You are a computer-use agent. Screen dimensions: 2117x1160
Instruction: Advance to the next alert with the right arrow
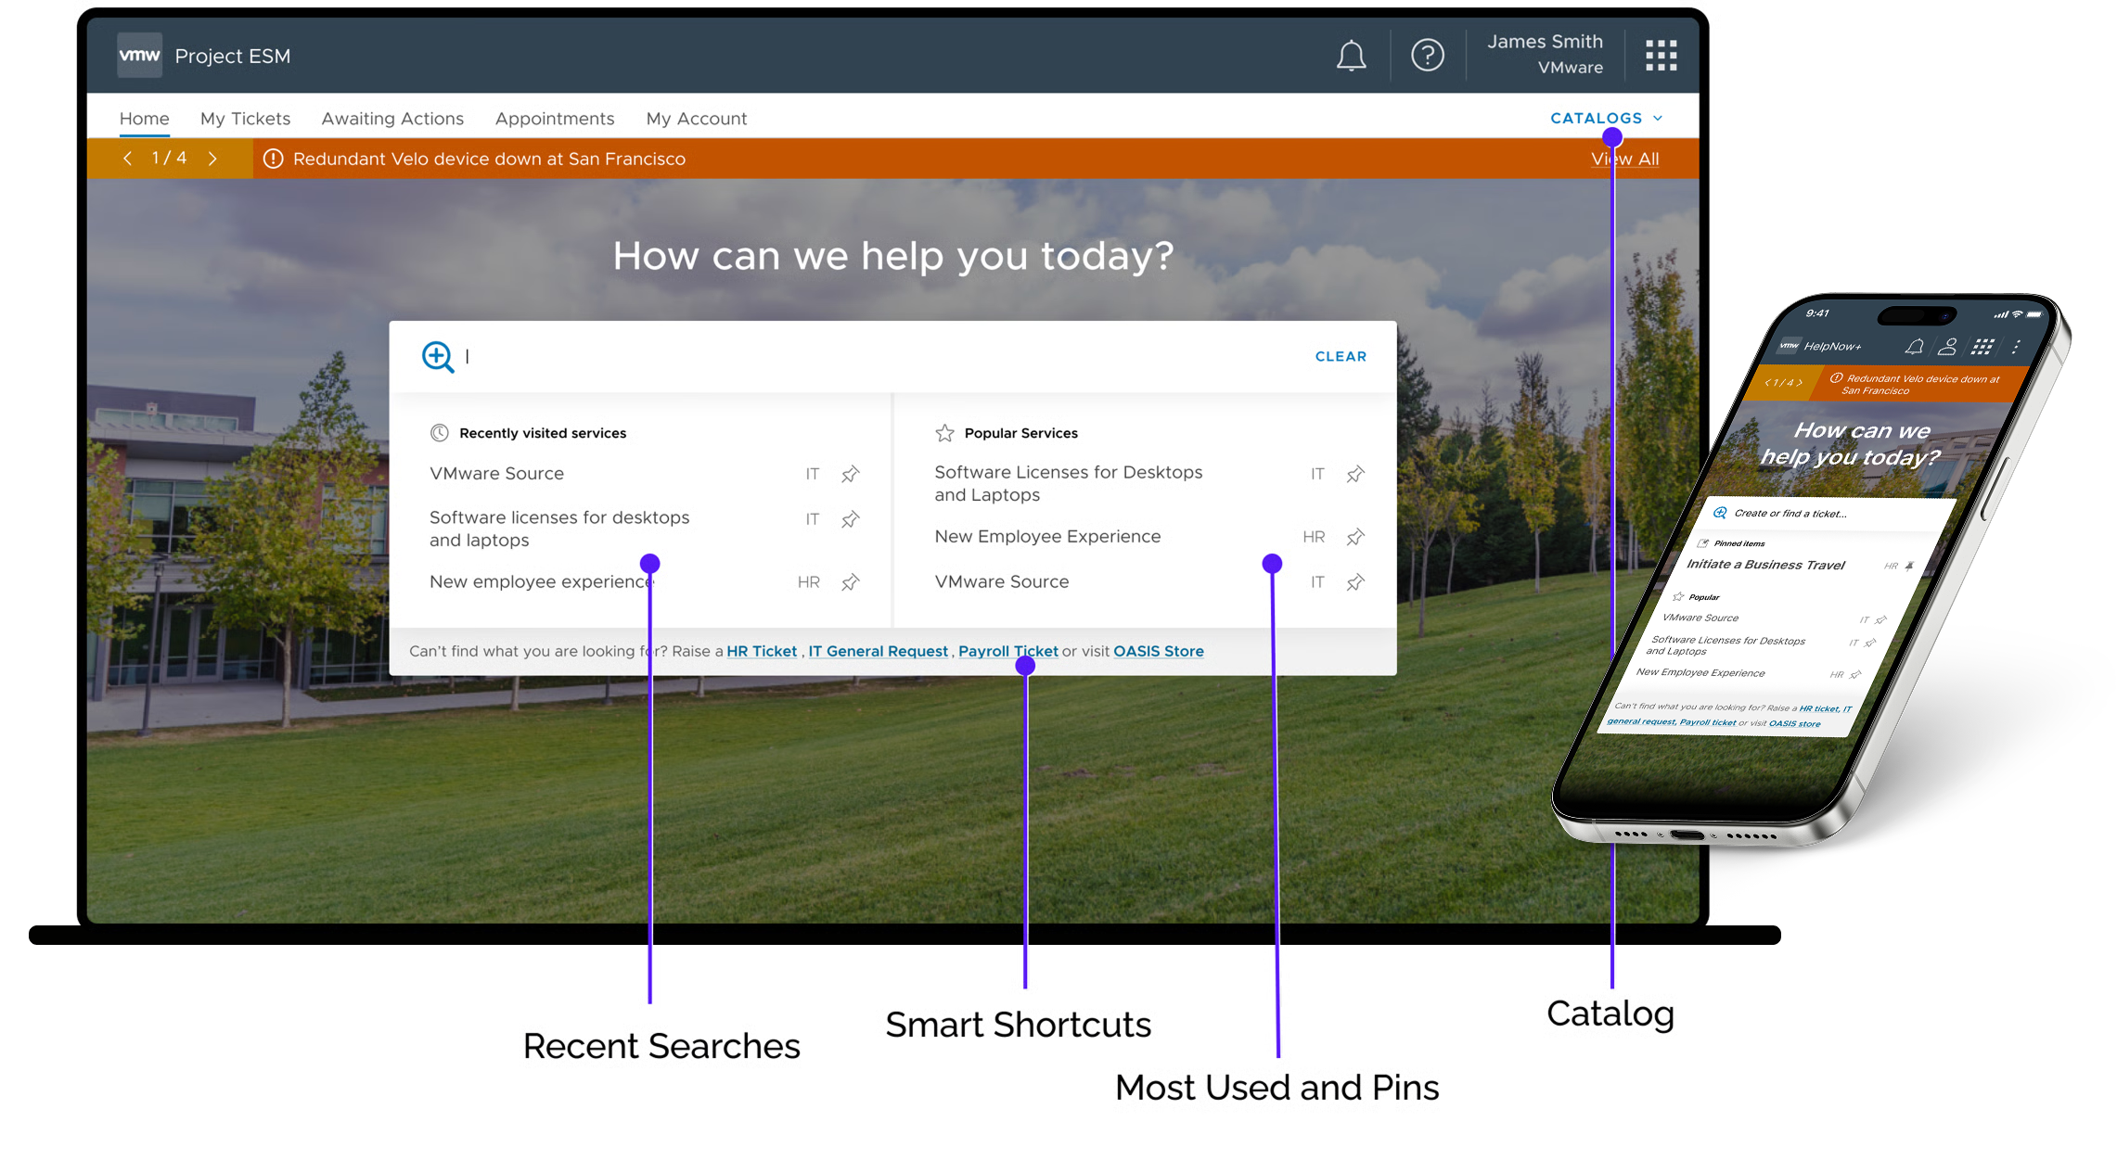tap(213, 159)
